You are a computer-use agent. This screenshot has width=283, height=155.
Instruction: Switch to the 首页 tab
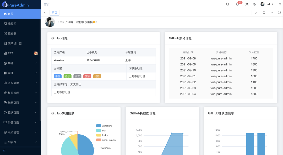[x=54, y=12]
